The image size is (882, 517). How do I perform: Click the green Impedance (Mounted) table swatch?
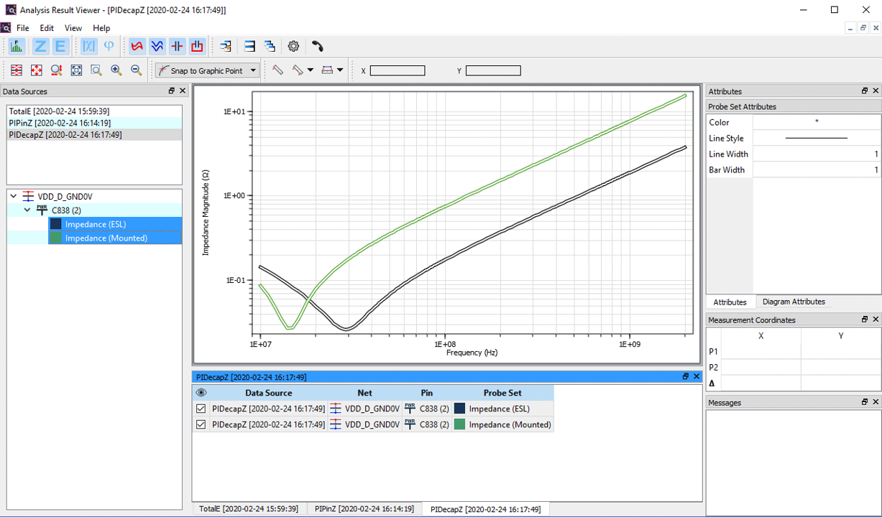tap(459, 424)
